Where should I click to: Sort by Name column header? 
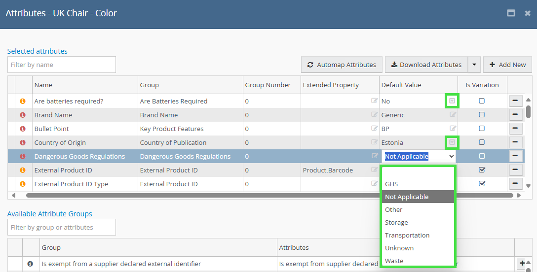85,85
